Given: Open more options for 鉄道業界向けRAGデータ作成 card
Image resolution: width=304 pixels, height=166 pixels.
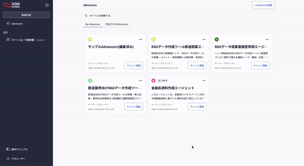Looking at the screenshot, I should pyautogui.click(x=140, y=81).
